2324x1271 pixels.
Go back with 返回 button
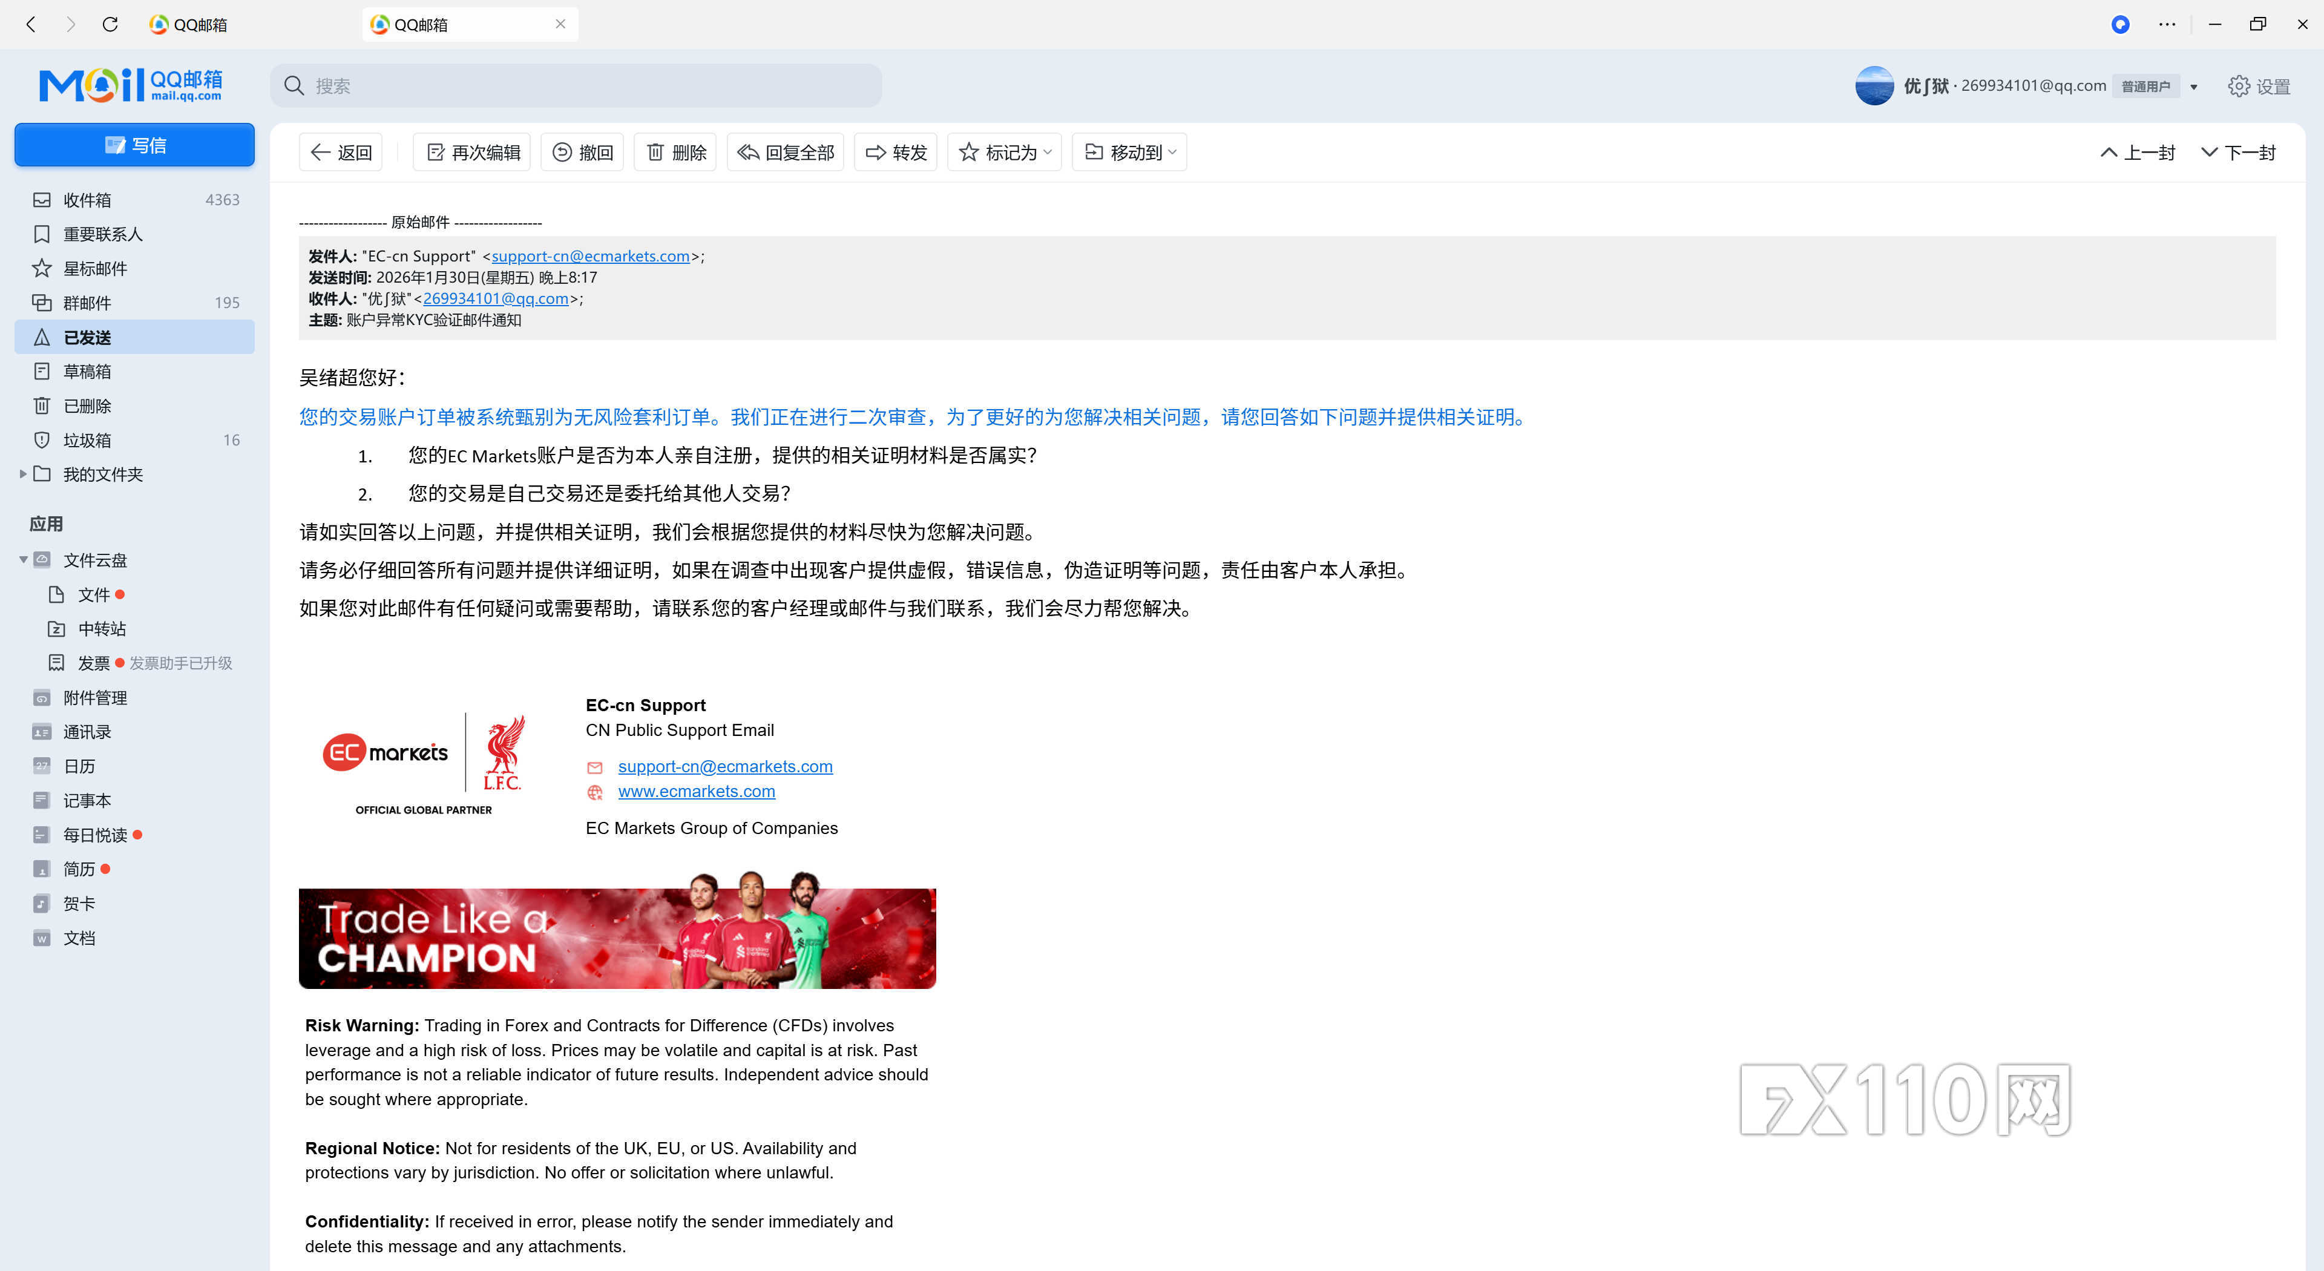pos(341,153)
